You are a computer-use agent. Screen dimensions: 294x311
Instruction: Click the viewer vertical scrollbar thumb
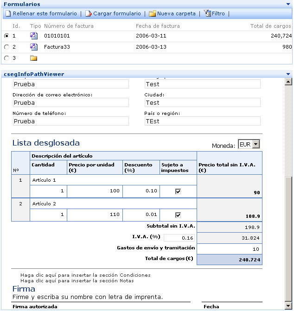click(288, 239)
